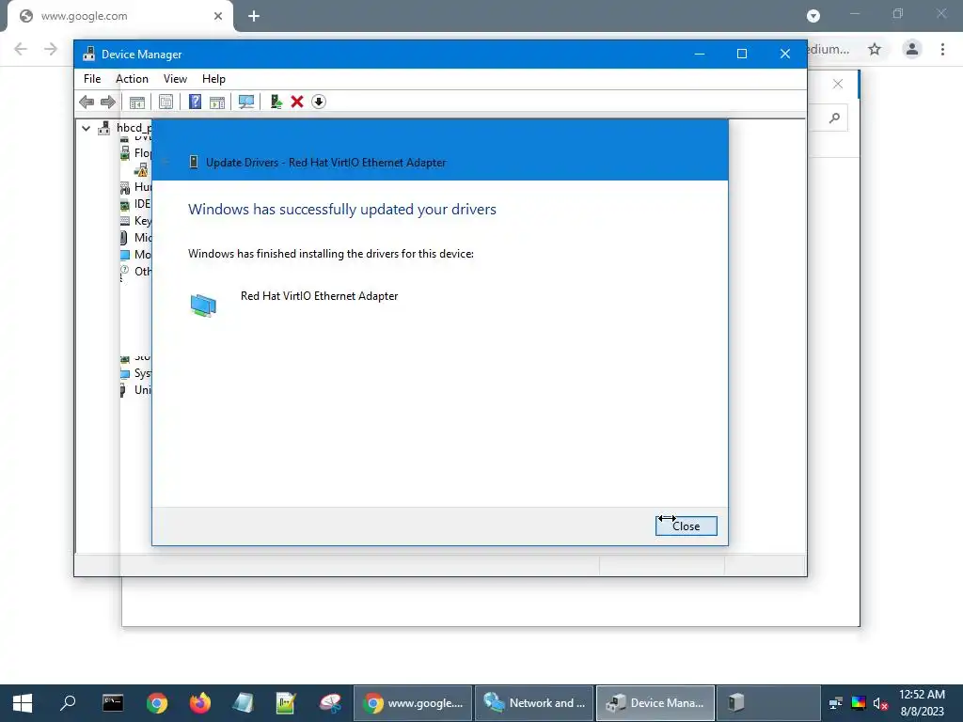Select the warning-flagged device under Flo node
Image resolution: width=963 pixels, height=722 pixels.
click(141, 169)
